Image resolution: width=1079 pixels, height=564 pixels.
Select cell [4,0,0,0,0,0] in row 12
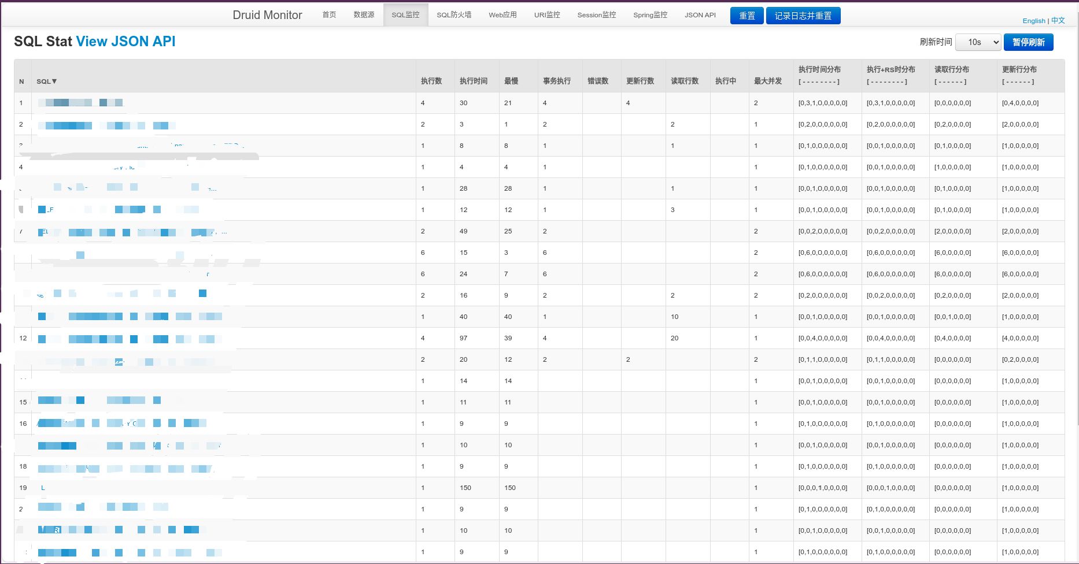1020,338
